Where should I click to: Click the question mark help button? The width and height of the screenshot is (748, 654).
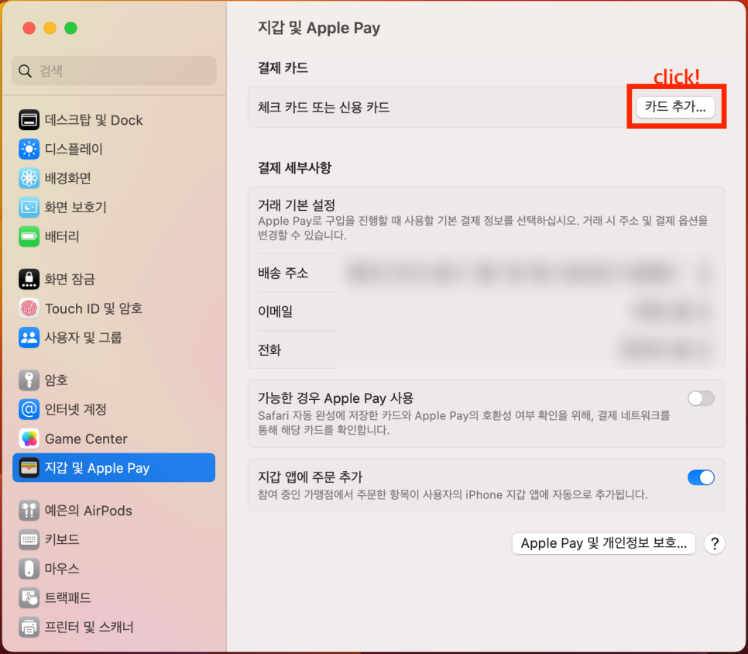coord(714,543)
